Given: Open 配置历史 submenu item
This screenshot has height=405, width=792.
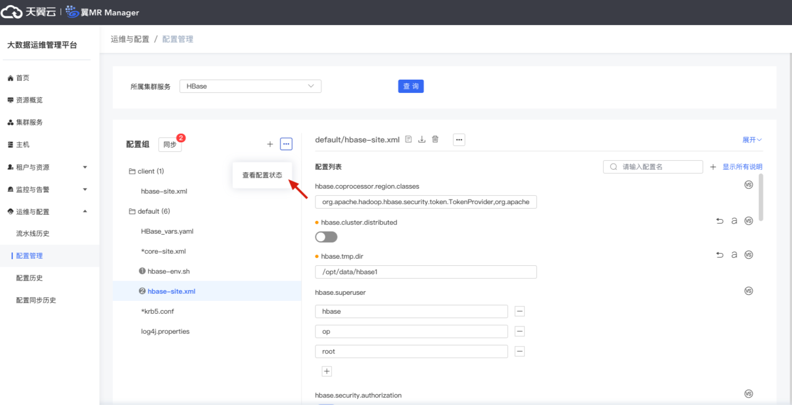Looking at the screenshot, I should 29,278.
